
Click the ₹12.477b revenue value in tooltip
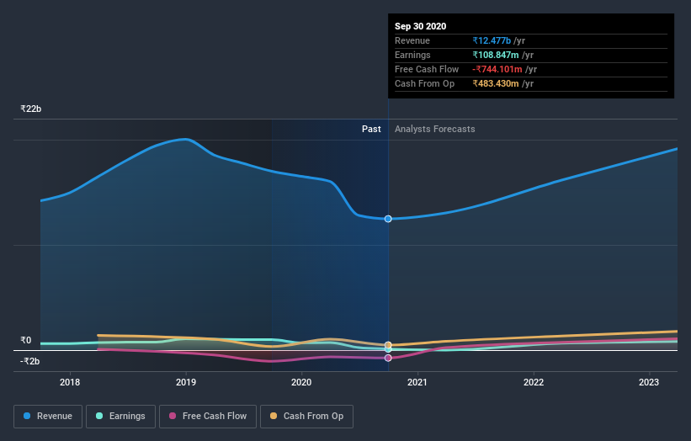(x=492, y=41)
